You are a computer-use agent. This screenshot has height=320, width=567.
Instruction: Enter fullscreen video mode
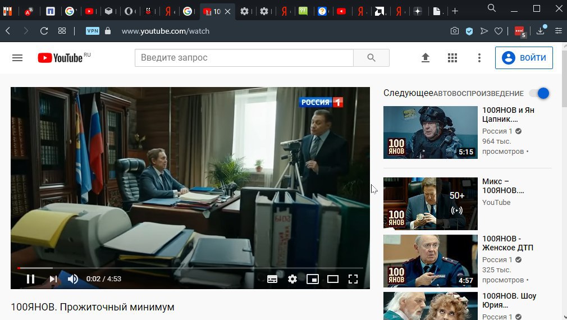coord(353,279)
